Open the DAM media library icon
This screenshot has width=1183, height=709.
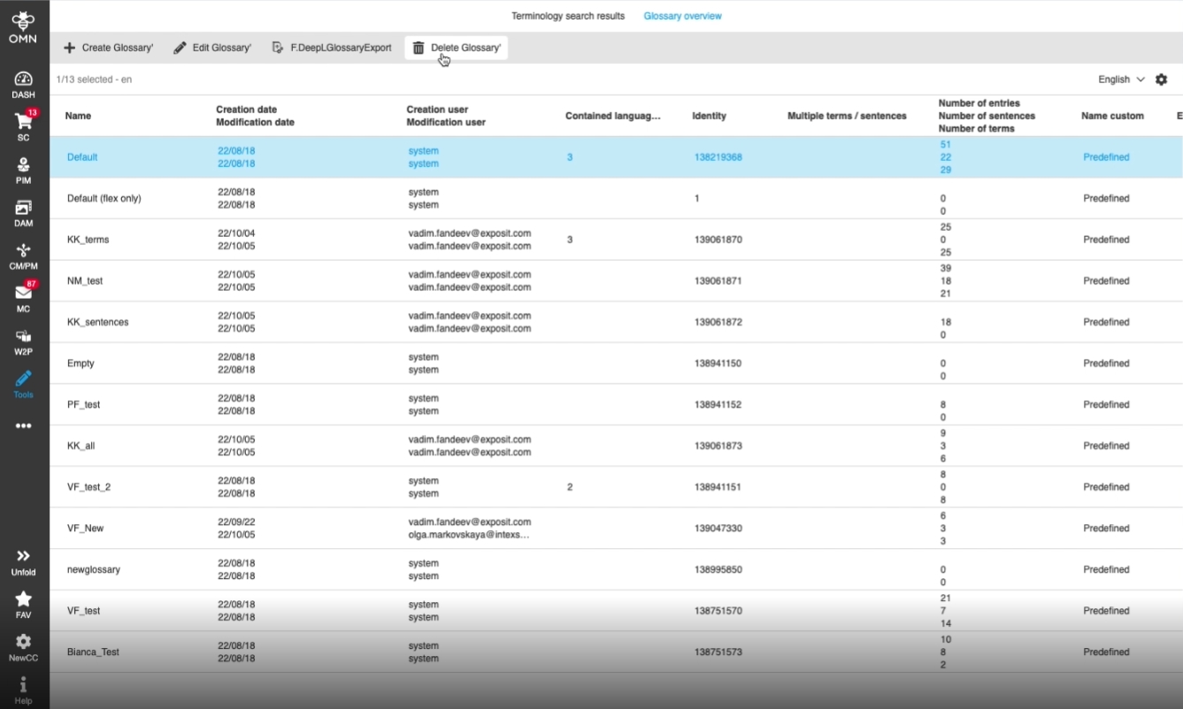[x=24, y=212]
